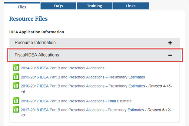Click chart icon beside 2014-2015 IDEA Allocations

[16, 68]
